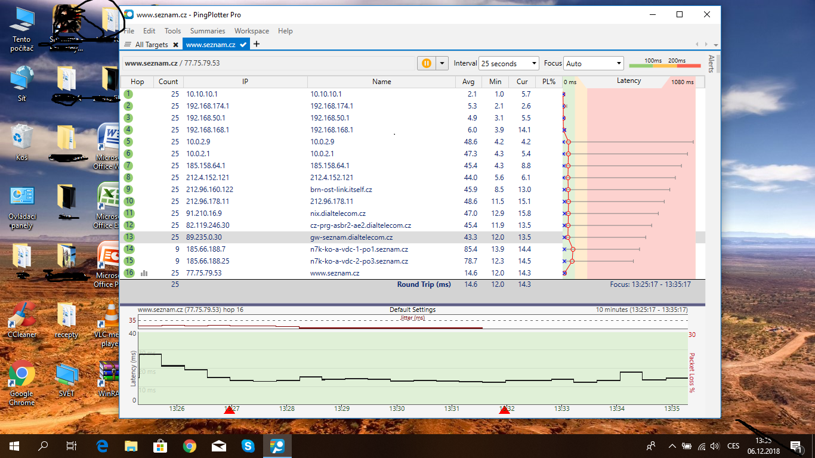
Task: Select the Tento počítač desktop icon
Action: tap(21, 30)
